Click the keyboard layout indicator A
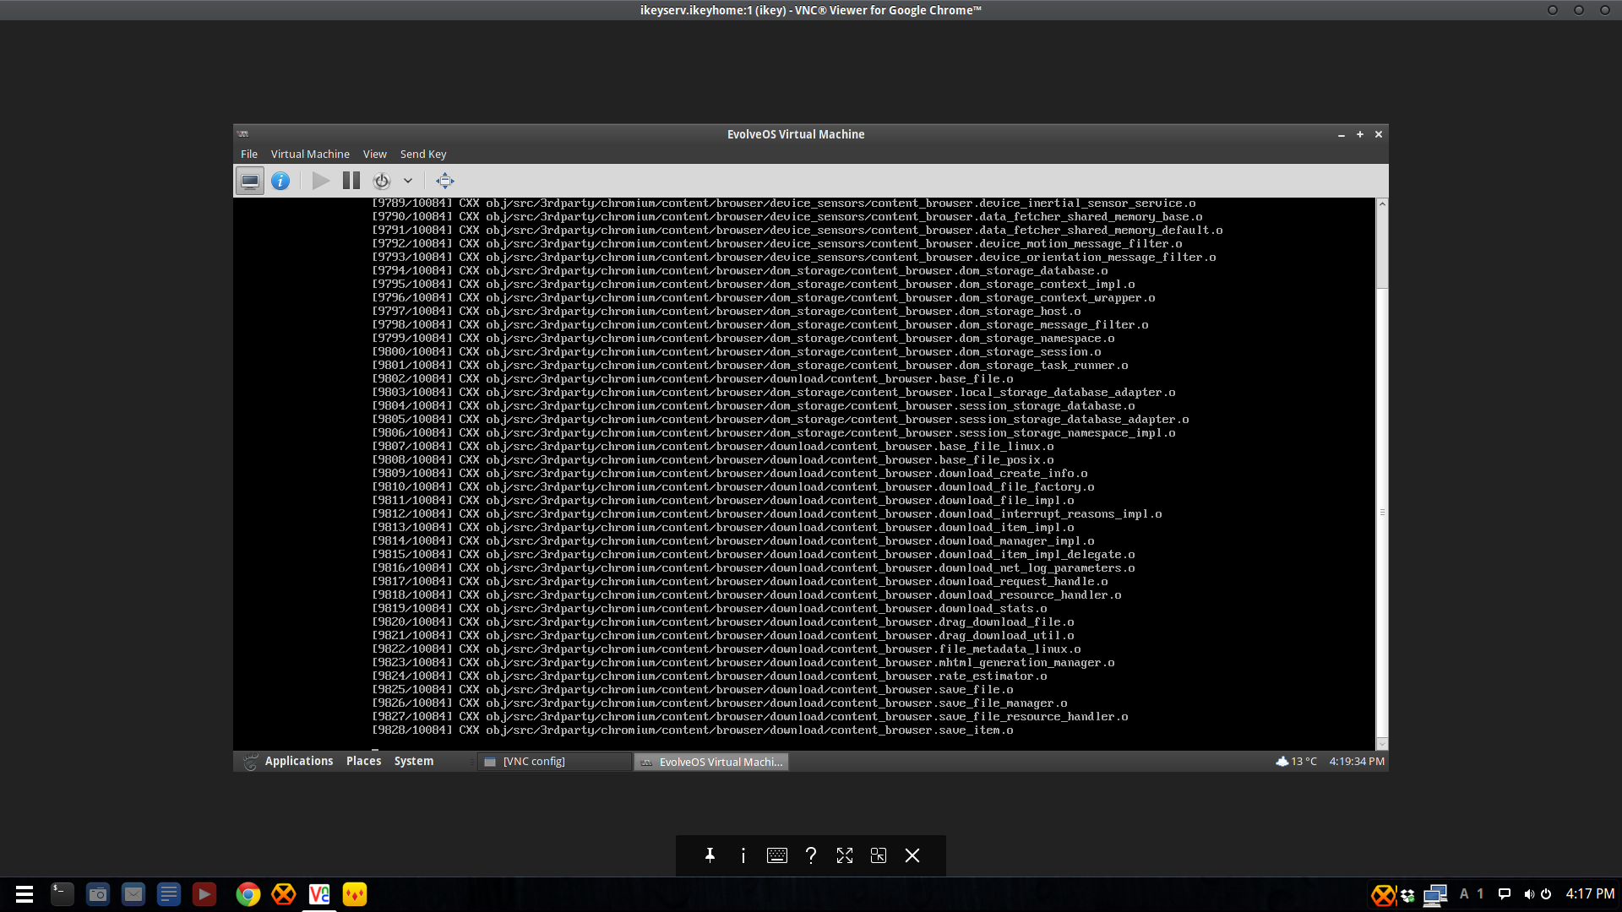 tap(1464, 893)
